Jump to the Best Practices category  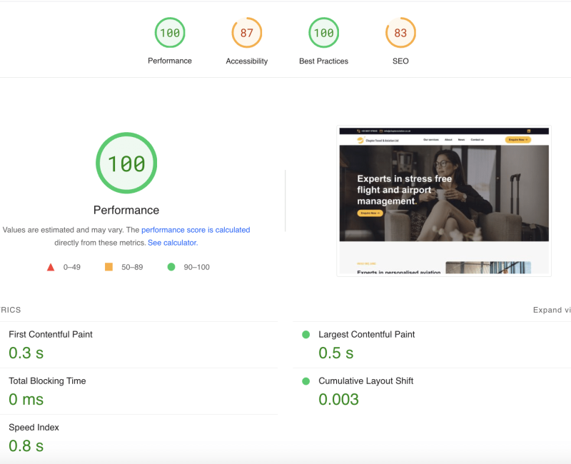[x=323, y=33]
